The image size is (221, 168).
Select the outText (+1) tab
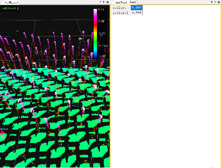[125, 2]
